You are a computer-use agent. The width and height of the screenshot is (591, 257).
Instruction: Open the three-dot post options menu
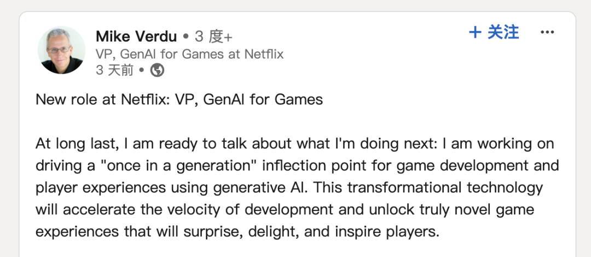(x=547, y=32)
